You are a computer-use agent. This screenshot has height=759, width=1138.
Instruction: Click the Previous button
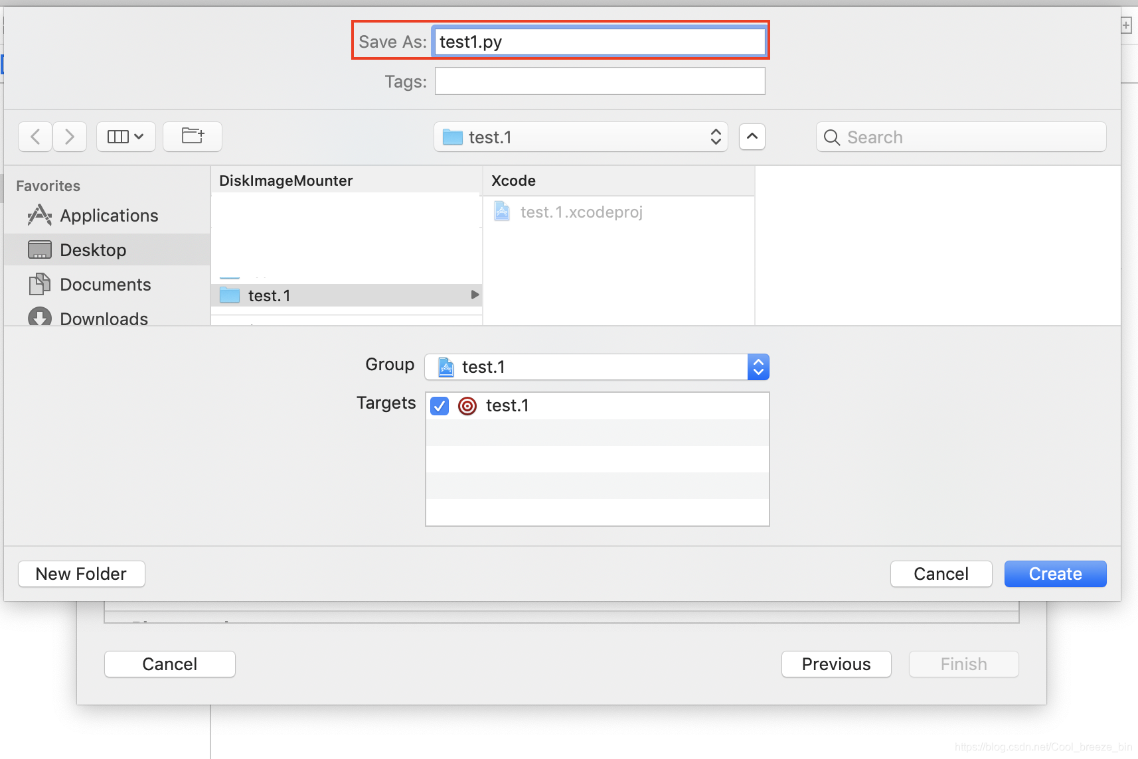coord(836,664)
